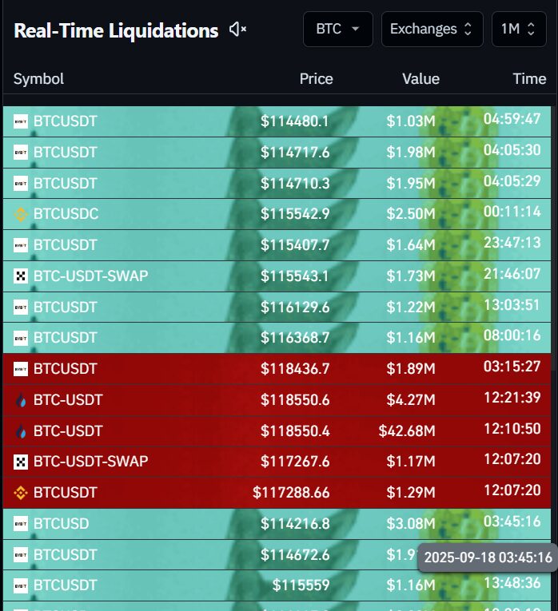Click the Value column header
The height and width of the screenshot is (611, 558).
(x=420, y=79)
